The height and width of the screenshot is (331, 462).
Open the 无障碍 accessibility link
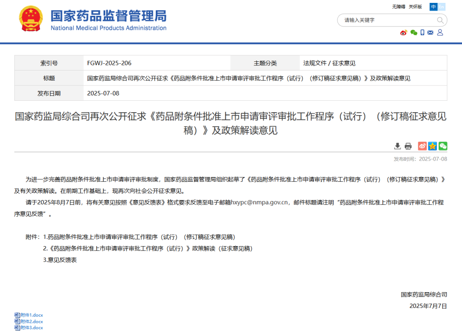click(400, 6)
